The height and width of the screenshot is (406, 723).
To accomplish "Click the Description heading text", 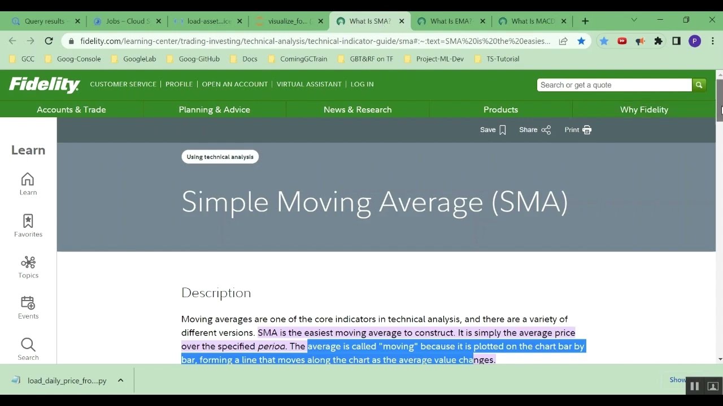I will pyautogui.click(x=216, y=293).
